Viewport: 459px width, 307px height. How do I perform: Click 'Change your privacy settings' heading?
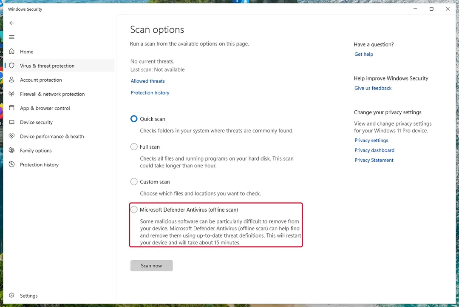pyautogui.click(x=388, y=112)
